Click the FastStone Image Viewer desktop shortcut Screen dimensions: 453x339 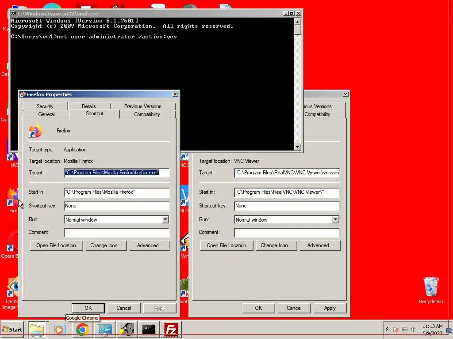point(10,293)
